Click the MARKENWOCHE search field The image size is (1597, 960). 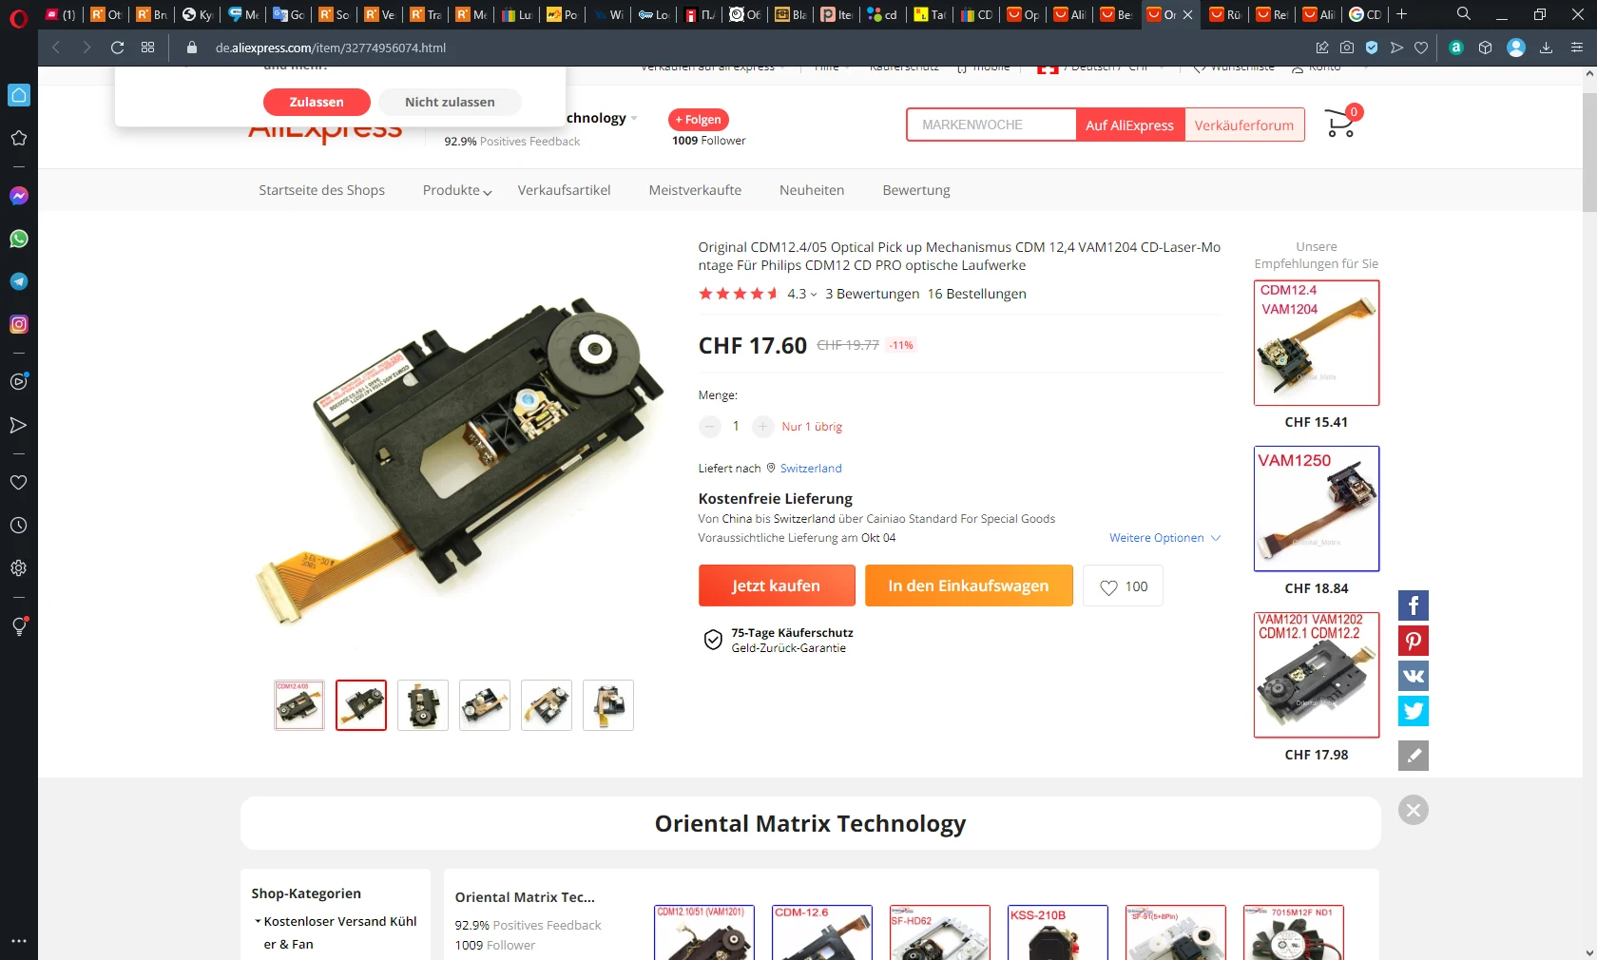[991, 125]
